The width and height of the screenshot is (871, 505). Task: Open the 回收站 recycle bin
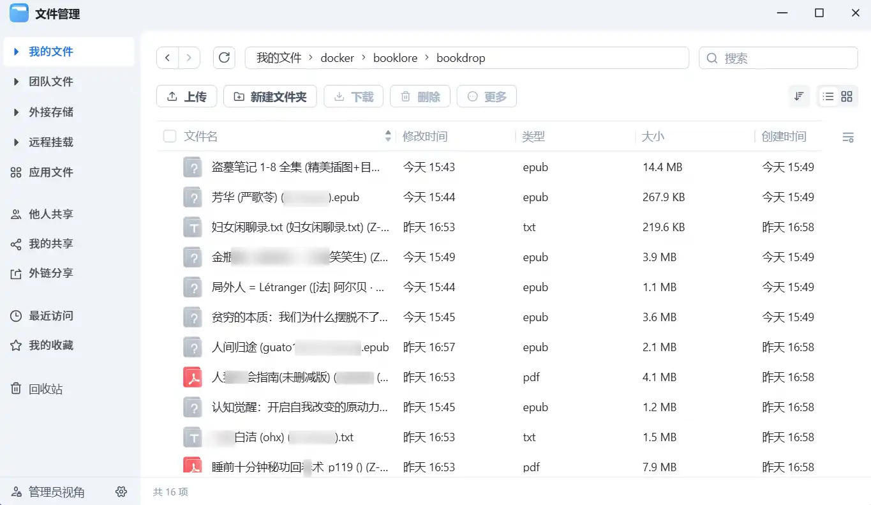pos(45,389)
